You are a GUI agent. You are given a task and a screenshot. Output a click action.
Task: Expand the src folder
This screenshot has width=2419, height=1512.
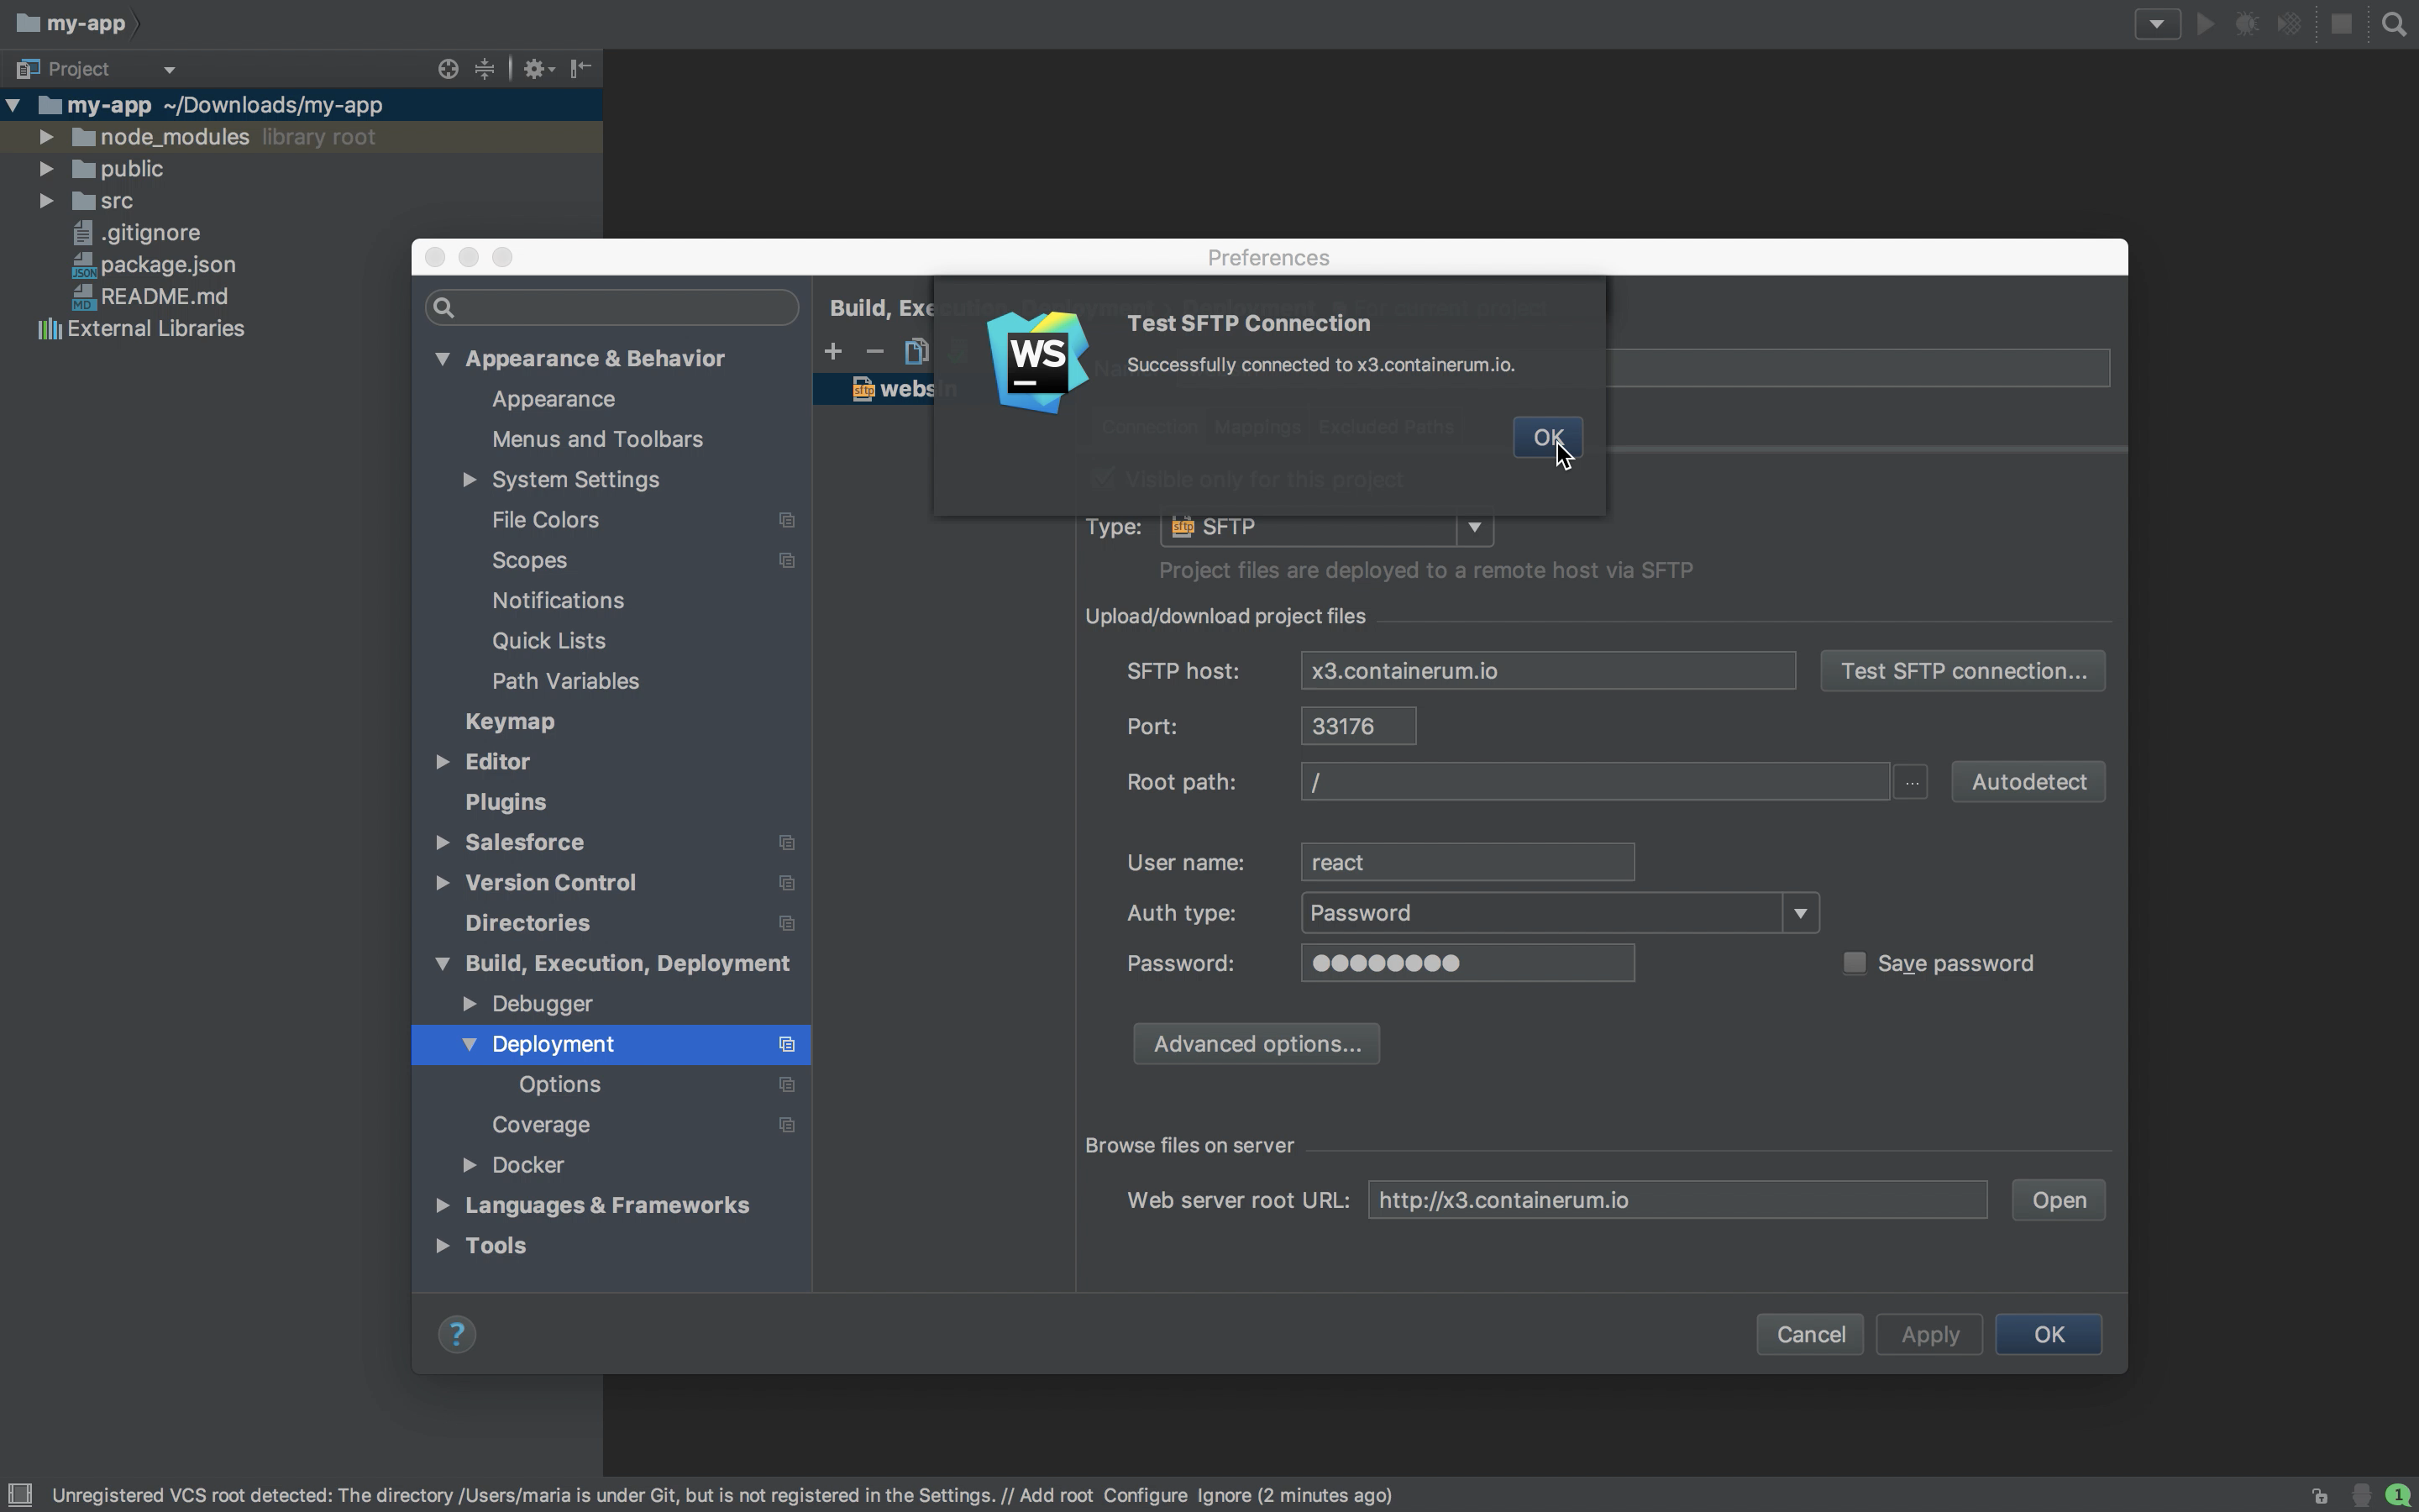coord(46,201)
